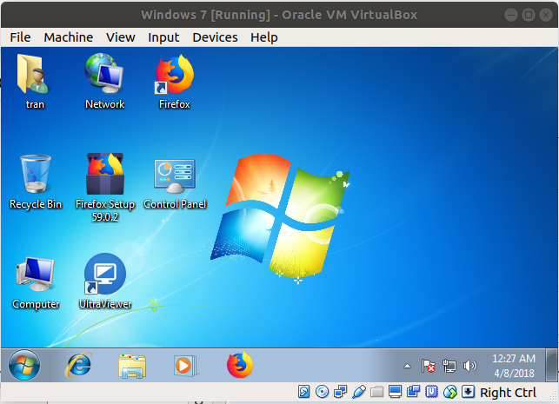Select the Recycle Bin icon
The height and width of the screenshot is (404, 559).
coord(36,182)
